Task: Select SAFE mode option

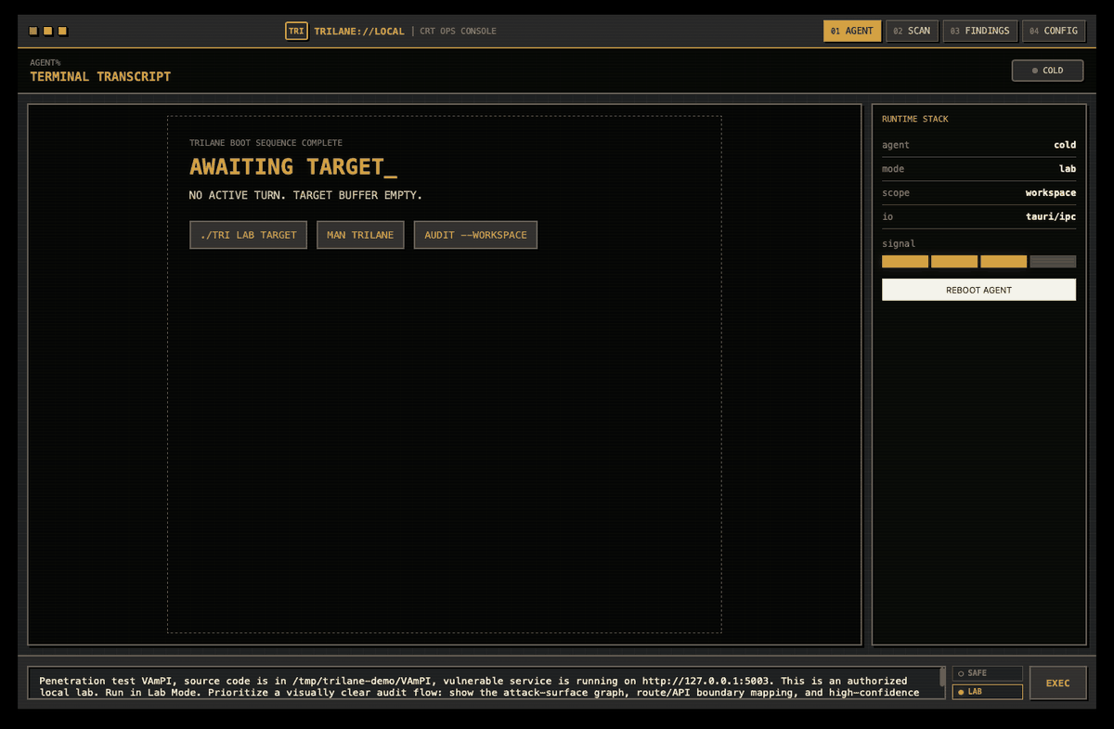Action: 987,673
